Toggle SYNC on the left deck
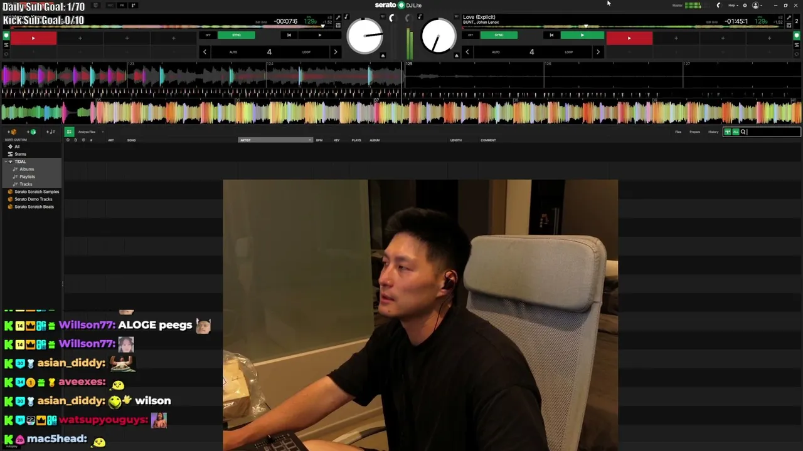Screen dimensions: 803x451 [x=237, y=35]
